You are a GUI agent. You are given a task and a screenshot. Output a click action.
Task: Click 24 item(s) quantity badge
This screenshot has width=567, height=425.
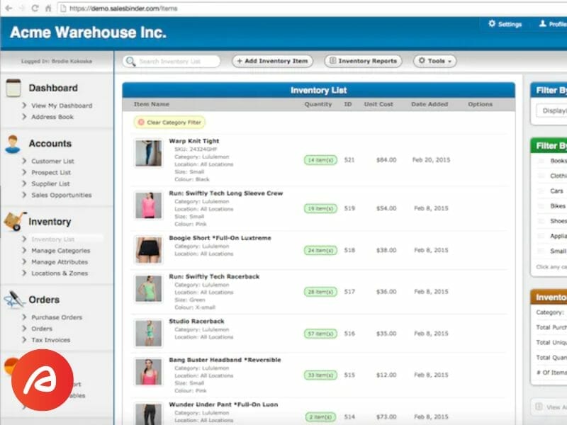[x=321, y=250]
